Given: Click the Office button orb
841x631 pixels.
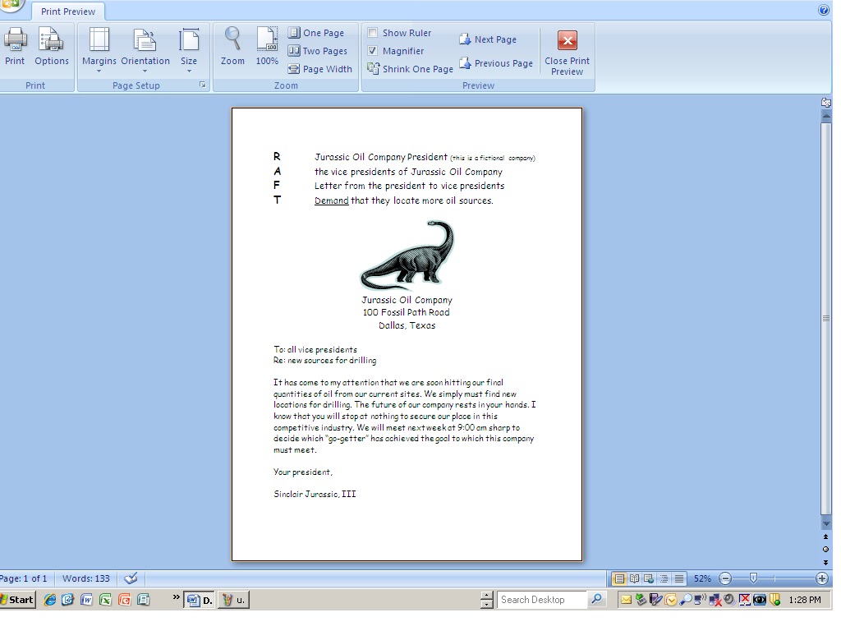Looking at the screenshot, I should (10, 4).
